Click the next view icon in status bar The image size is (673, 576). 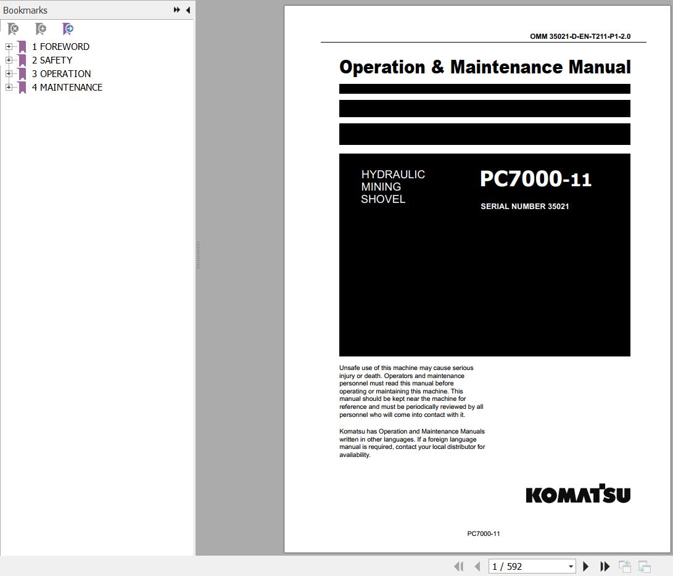[644, 567]
